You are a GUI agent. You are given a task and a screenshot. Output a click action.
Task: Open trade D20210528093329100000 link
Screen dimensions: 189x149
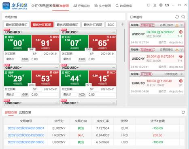point(26,142)
